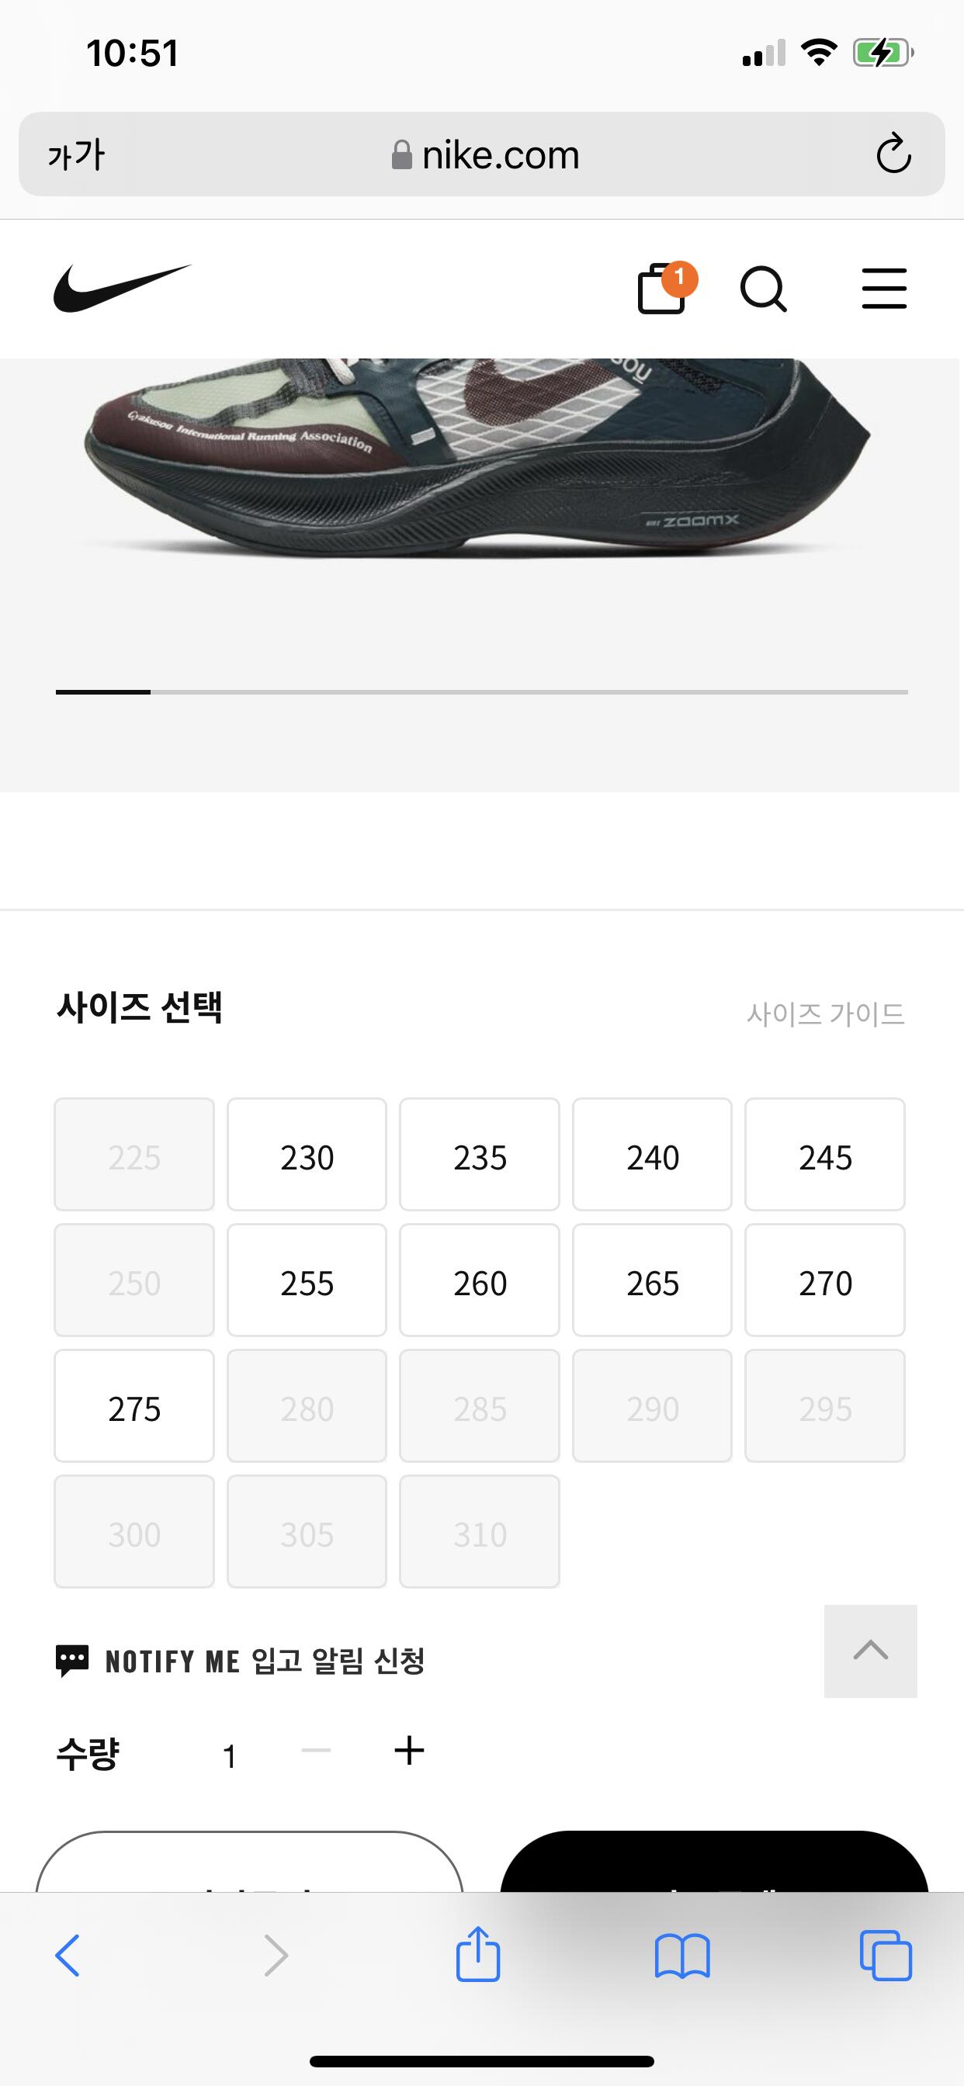The image size is (964, 2086).
Task: Tap the search magnifier icon
Action: click(763, 290)
